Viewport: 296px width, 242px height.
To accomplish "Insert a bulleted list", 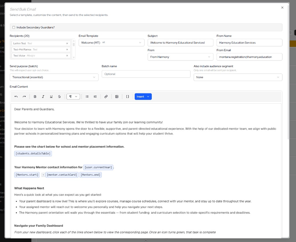I will (x=87, y=97).
